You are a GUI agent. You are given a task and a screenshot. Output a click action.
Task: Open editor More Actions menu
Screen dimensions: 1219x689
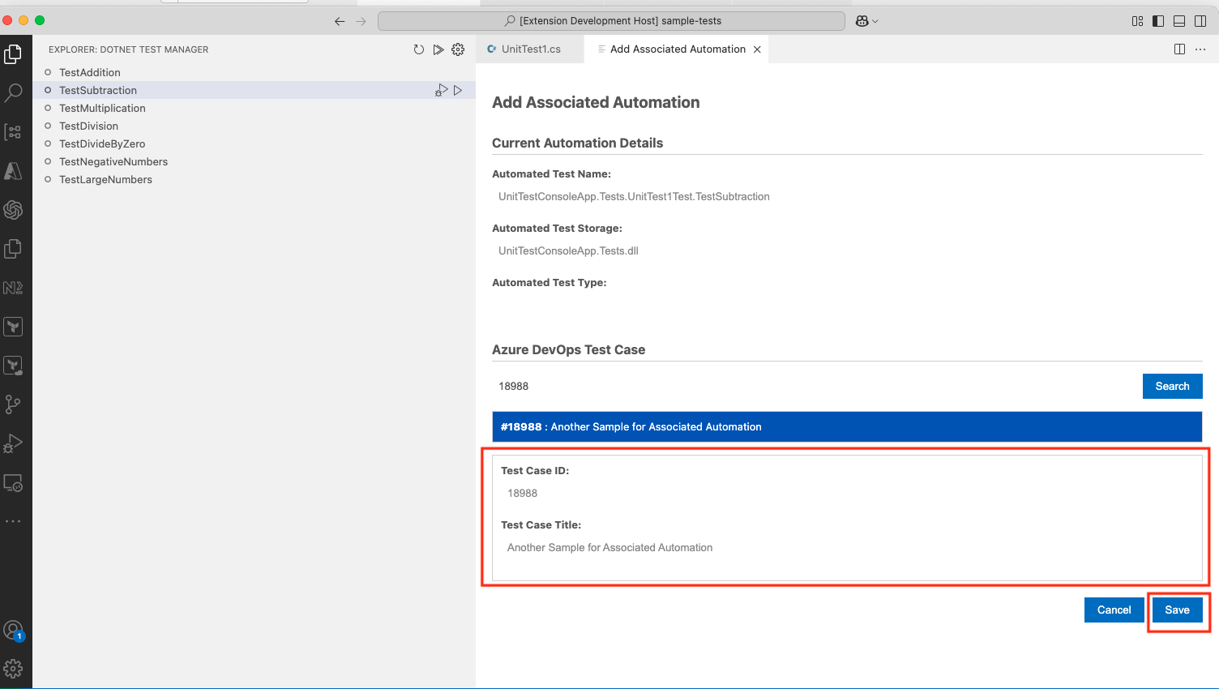(x=1200, y=49)
